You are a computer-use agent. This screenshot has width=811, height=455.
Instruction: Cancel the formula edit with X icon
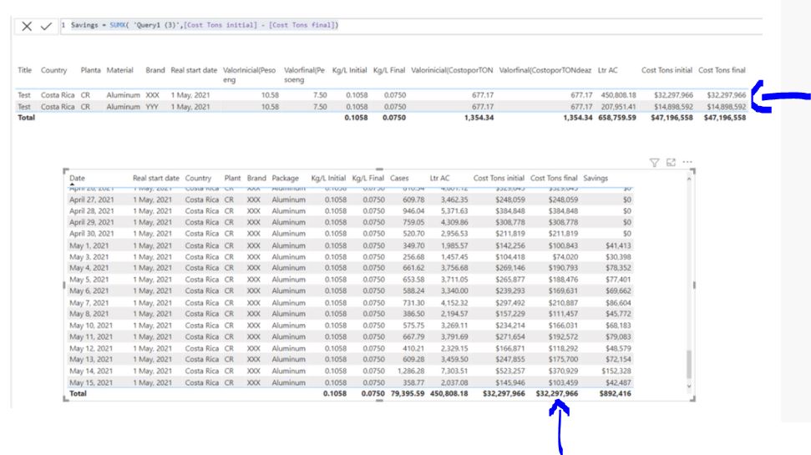[27, 26]
